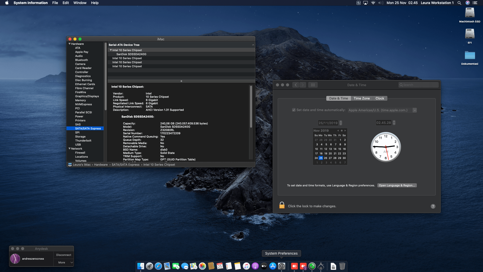Open Clover Configurator green icon in Dock

312,266
